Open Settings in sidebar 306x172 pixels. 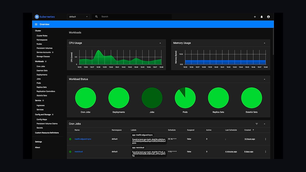[x=39, y=142]
